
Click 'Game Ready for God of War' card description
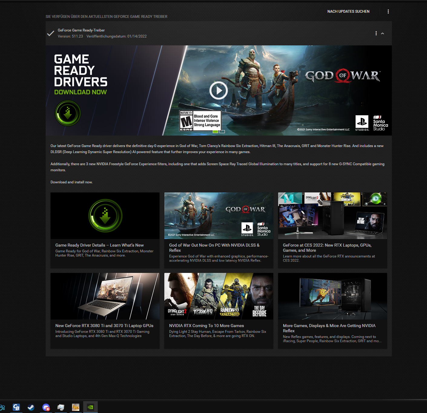pos(104,253)
